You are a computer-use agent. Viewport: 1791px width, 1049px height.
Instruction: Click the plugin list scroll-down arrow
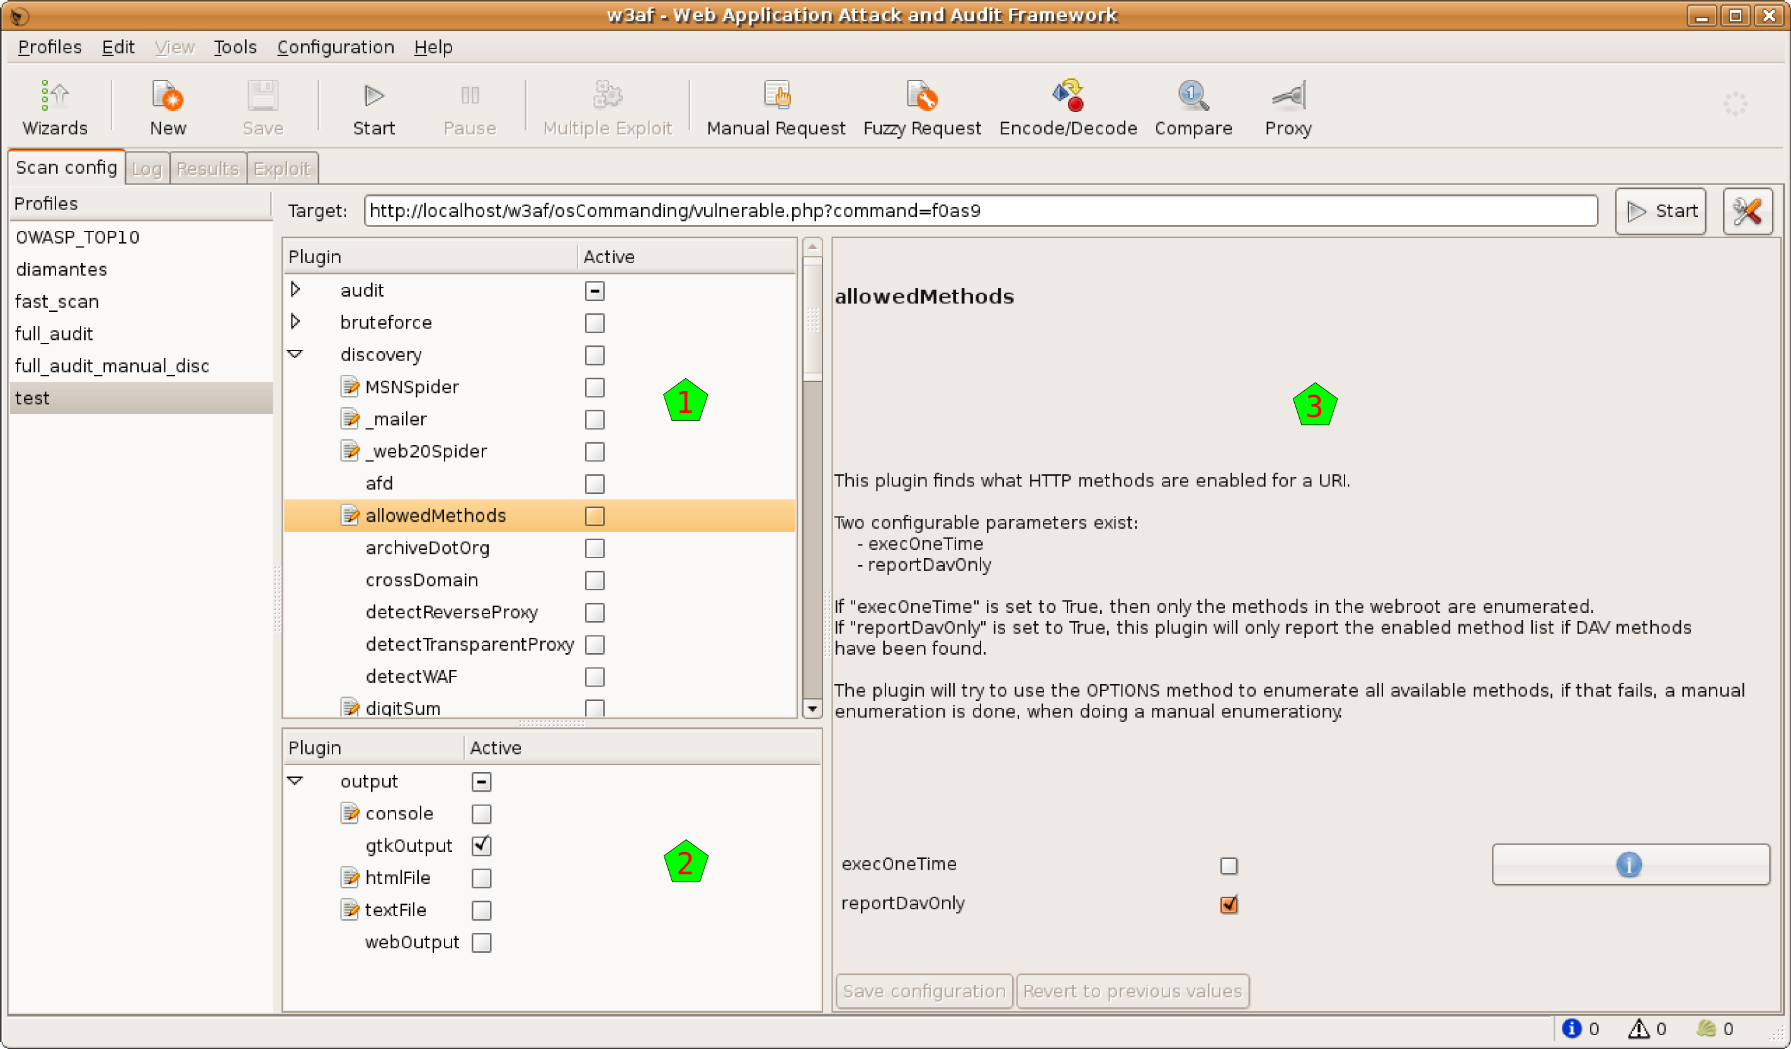click(812, 709)
